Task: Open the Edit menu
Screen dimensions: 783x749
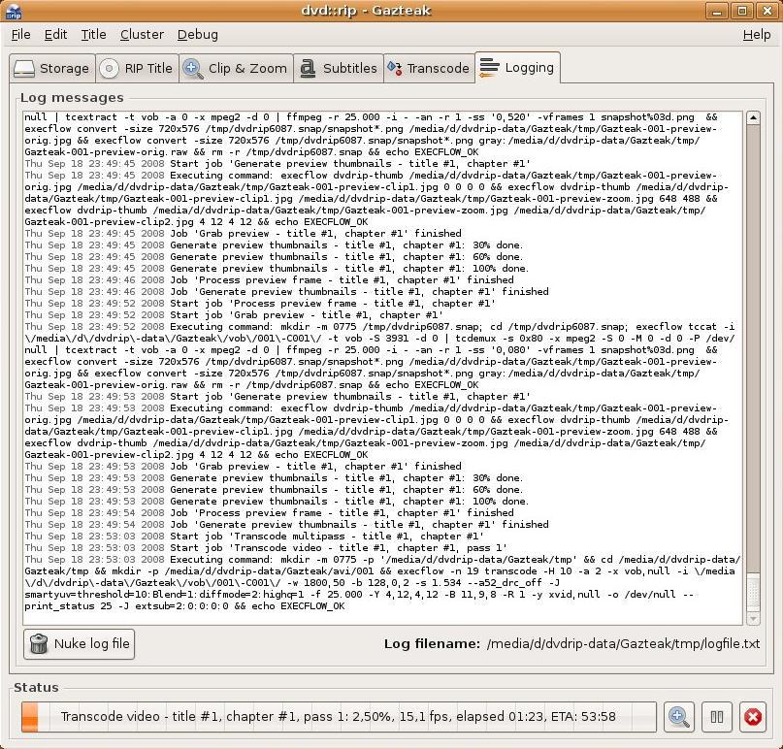Action: (x=55, y=35)
